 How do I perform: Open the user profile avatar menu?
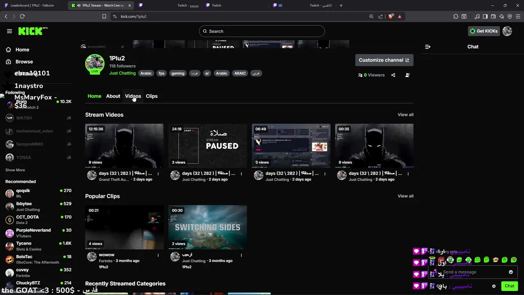[507, 31]
